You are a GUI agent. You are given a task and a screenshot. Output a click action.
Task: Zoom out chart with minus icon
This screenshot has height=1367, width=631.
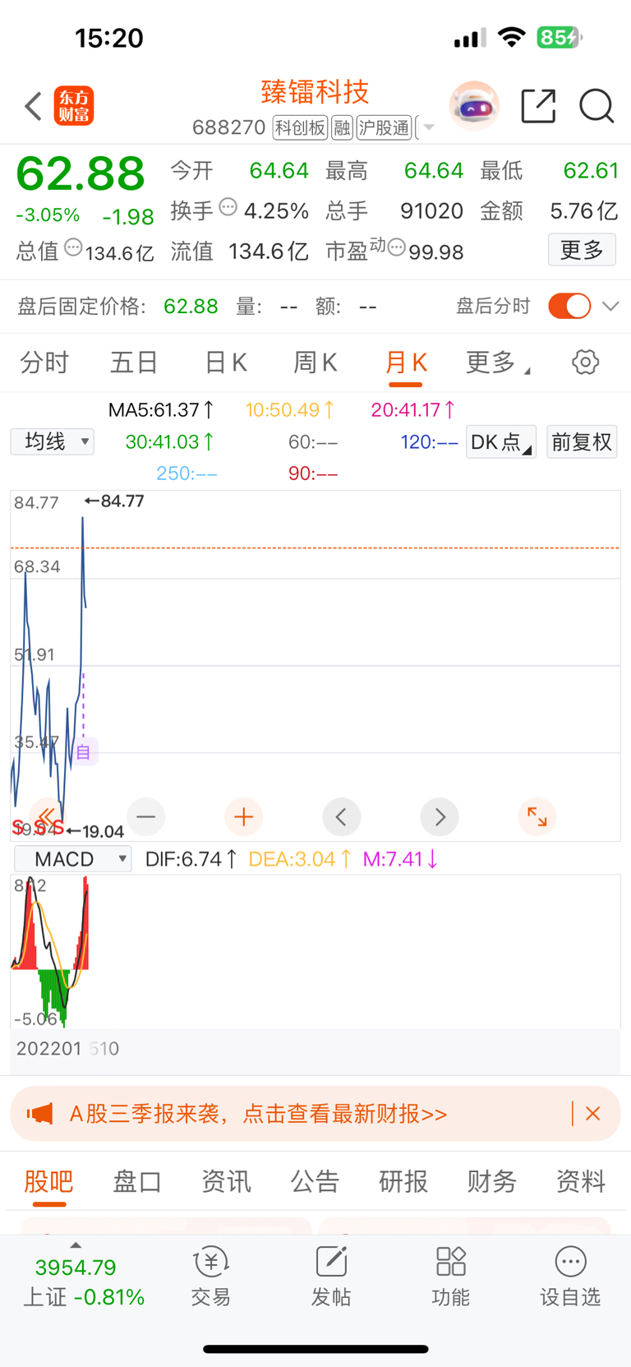pos(146,816)
